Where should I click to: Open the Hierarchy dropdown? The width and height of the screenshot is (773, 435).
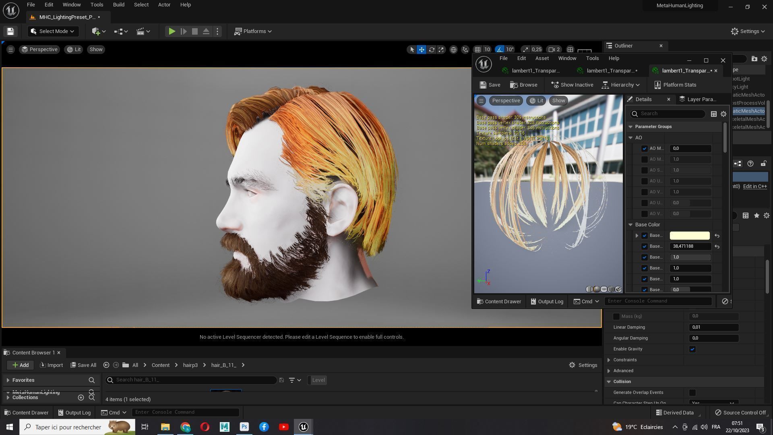621,85
